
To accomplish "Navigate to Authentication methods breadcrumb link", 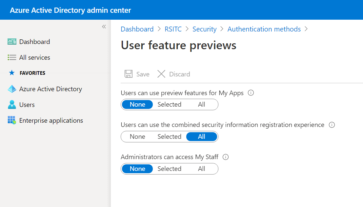I will [x=264, y=29].
